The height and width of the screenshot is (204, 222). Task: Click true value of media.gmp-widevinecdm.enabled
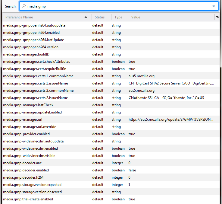pos(132,148)
